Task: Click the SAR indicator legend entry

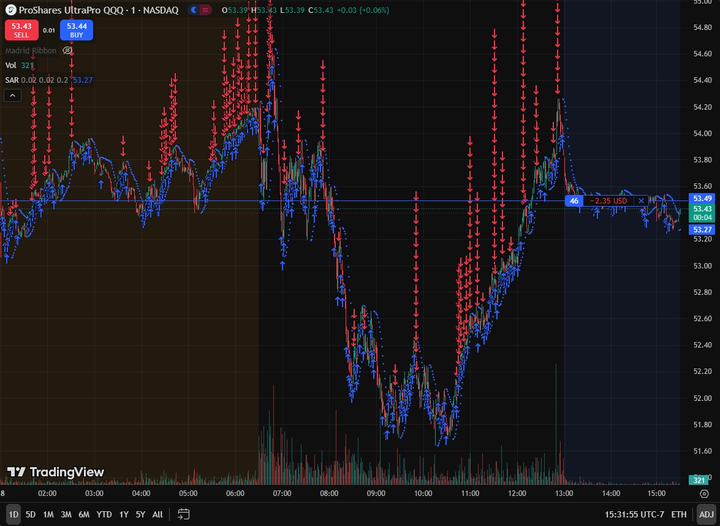Action: 12,80
